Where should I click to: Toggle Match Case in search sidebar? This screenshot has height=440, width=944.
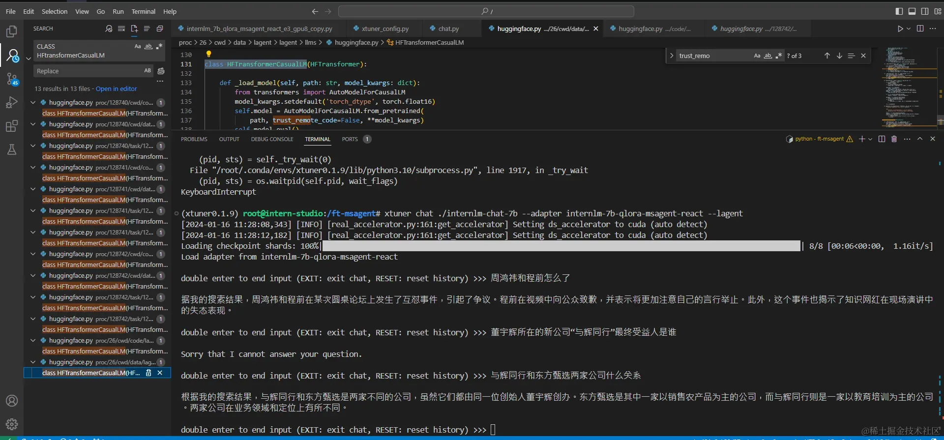point(138,46)
